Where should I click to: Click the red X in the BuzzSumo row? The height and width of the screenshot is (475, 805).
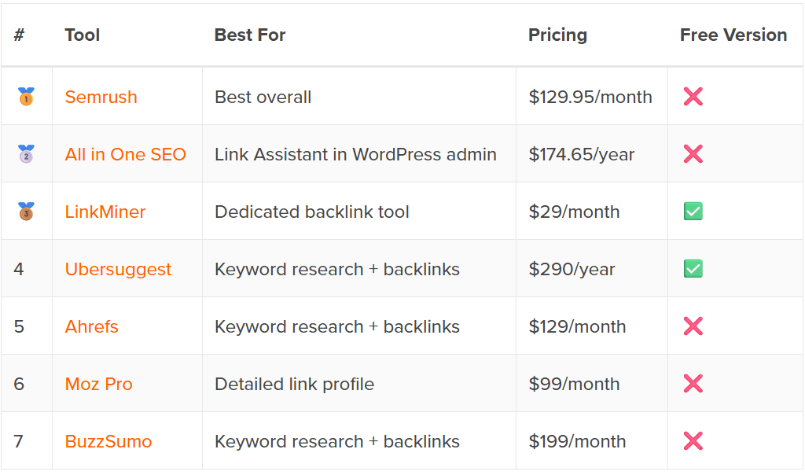tap(693, 441)
